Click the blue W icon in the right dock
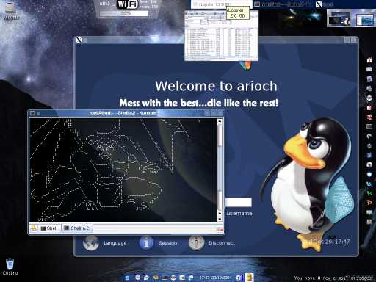This screenshot has width=376, height=282. [369, 184]
